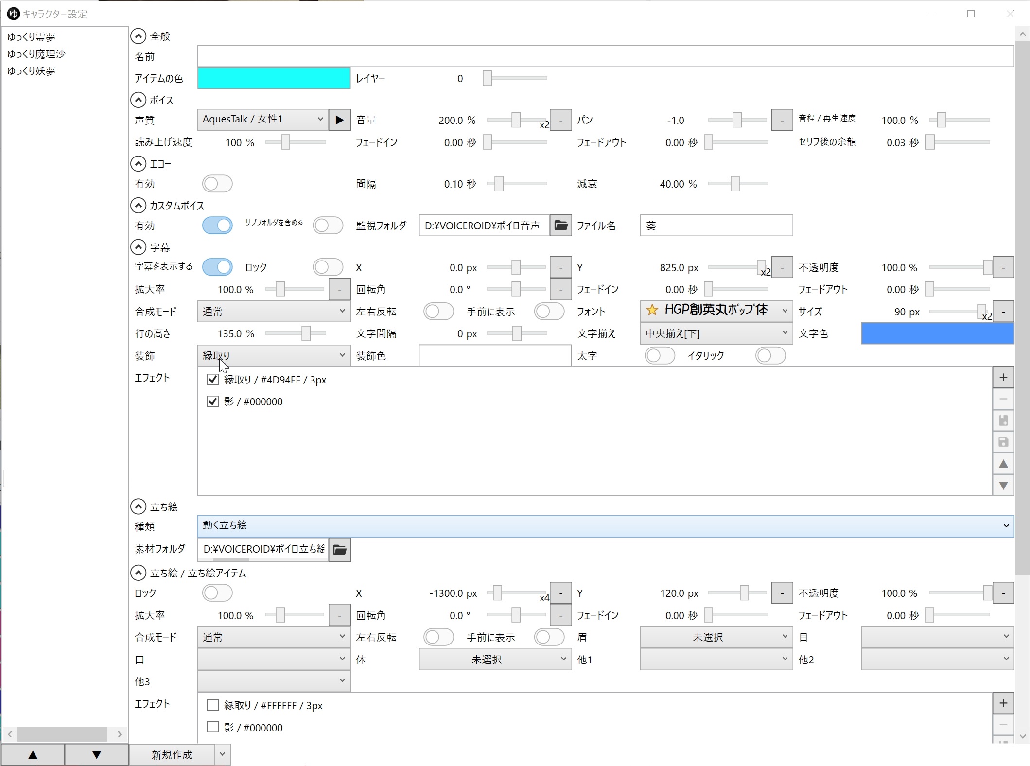Open the subtitle 合成モード dropdown

[274, 312]
